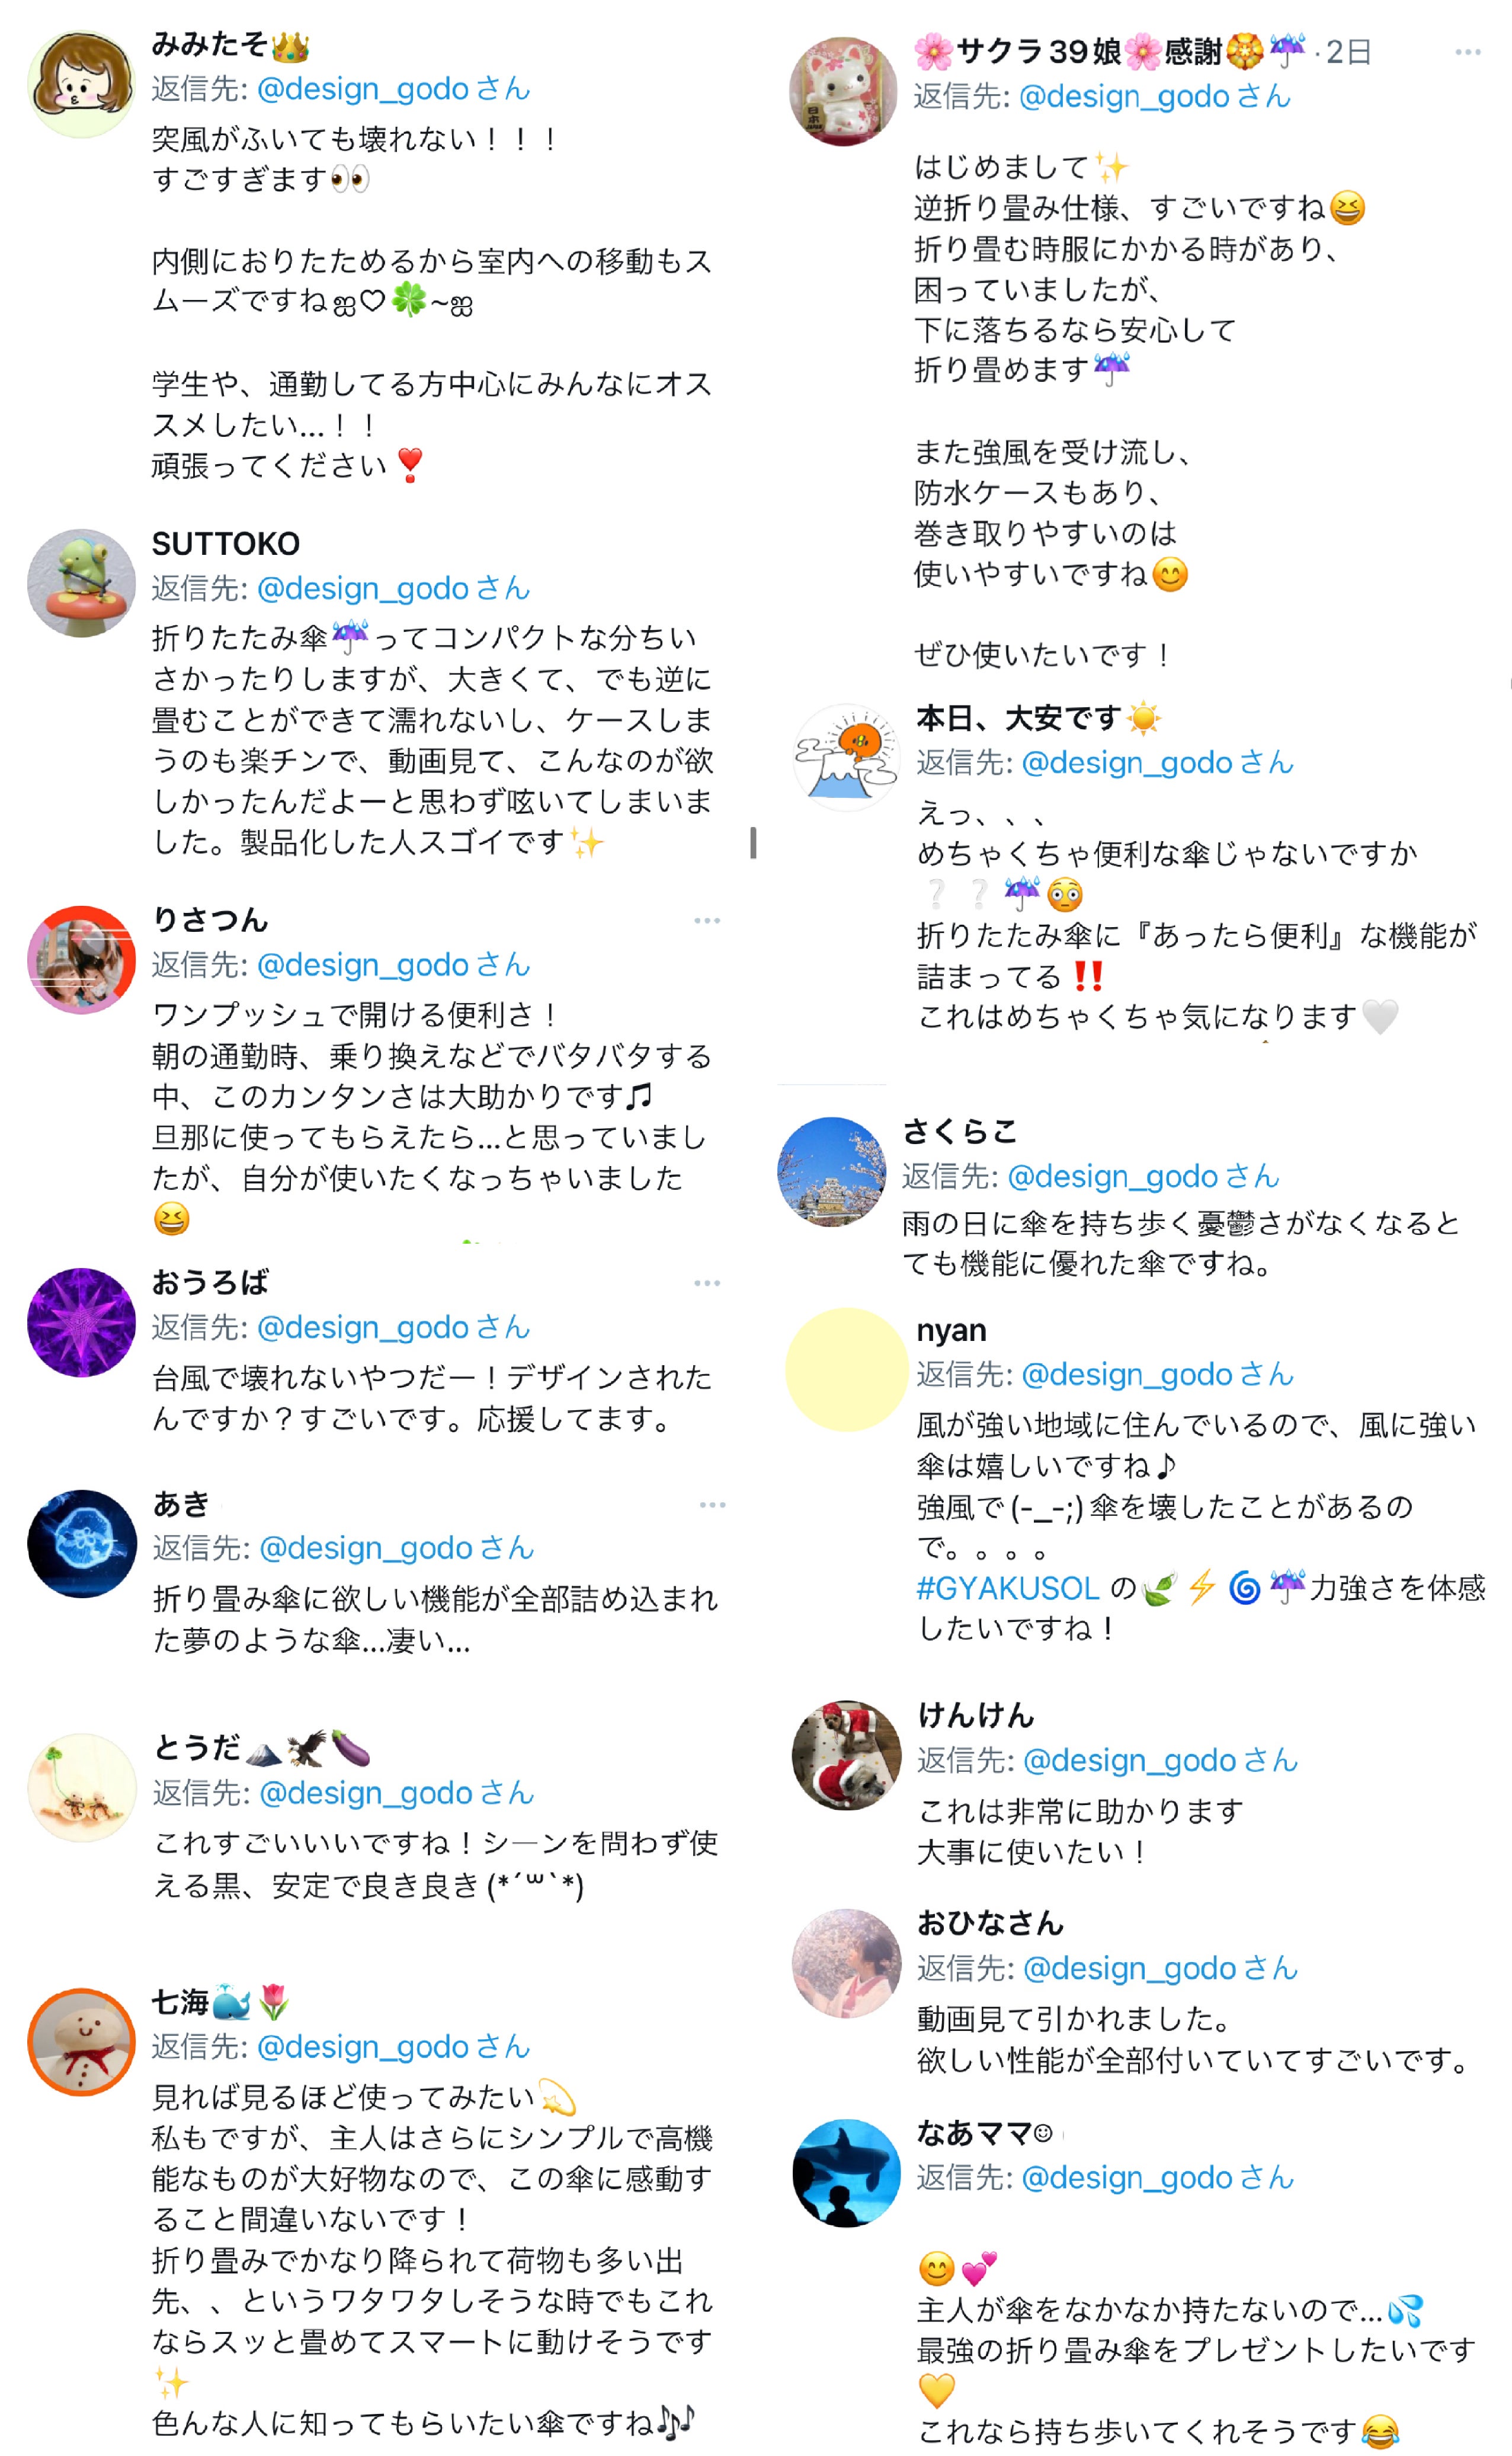Image resolution: width=1512 pixels, height=2456 pixels.
Task: Open the three-dot menu on りさつん's reply
Action: pyautogui.click(x=707, y=921)
